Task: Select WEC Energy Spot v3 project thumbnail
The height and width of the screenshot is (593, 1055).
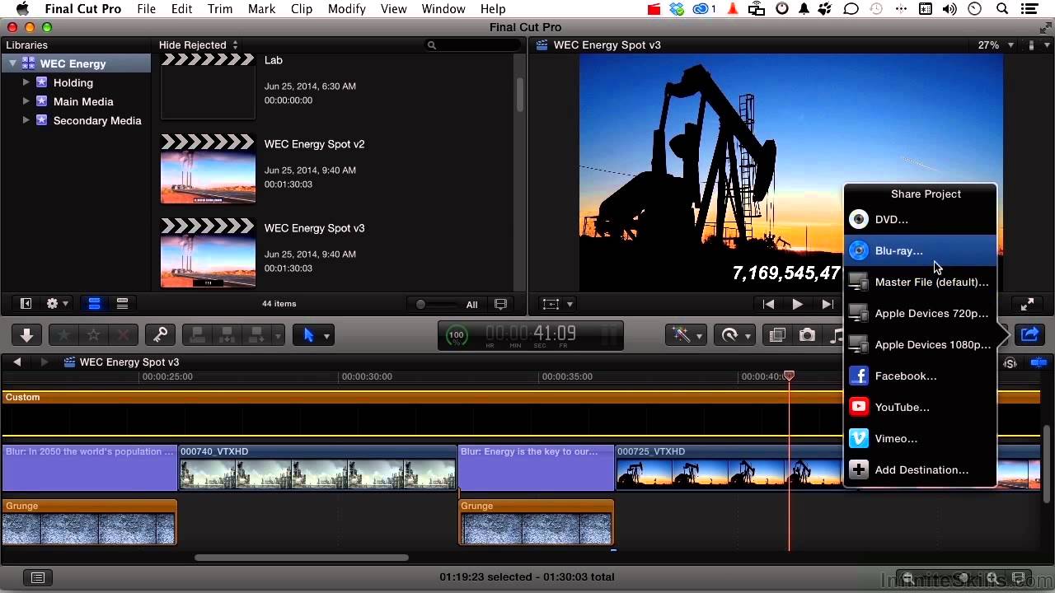Action: click(x=208, y=253)
